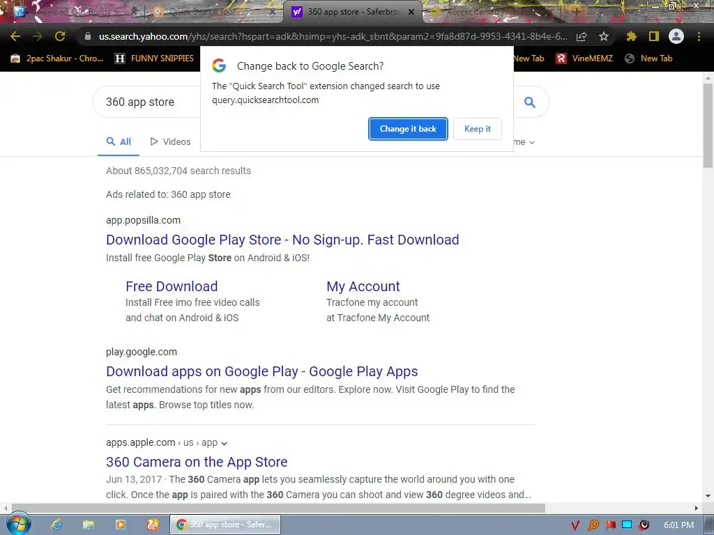Click the scroll right arrow

click(x=697, y=508)
